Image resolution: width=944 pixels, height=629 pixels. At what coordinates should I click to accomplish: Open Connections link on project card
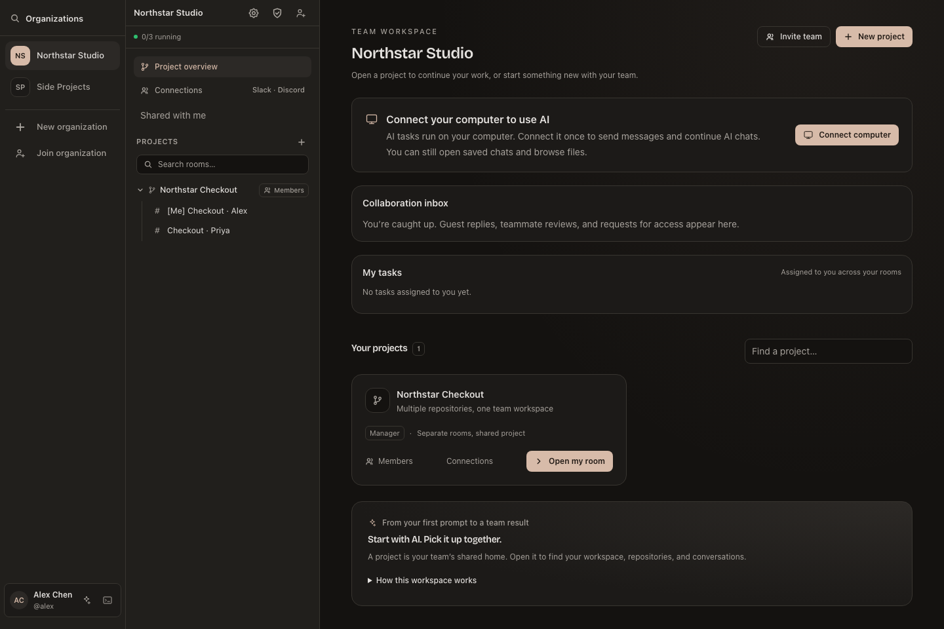point(469,461)
